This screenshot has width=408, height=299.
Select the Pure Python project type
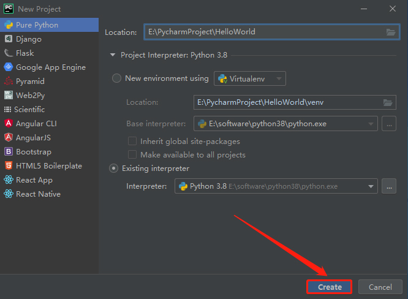click(49, 25)
